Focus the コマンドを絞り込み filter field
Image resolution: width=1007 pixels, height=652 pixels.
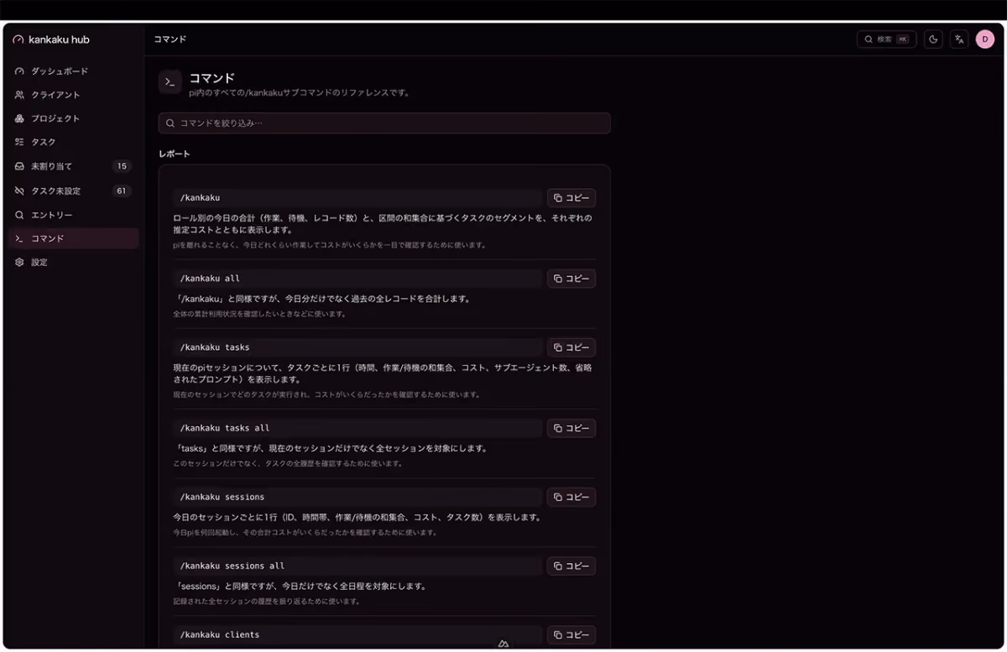384,123
